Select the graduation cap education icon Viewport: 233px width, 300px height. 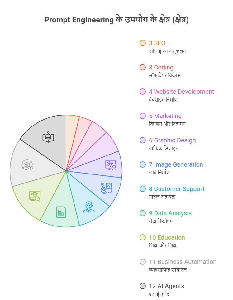click(35, 196)
